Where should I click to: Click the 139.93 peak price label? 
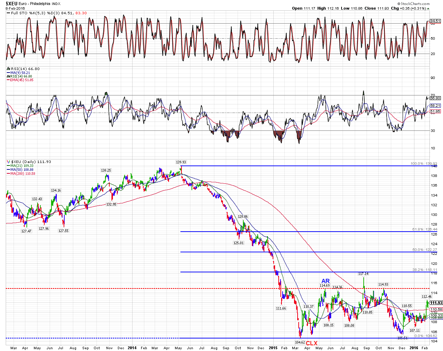coord(181,162)
